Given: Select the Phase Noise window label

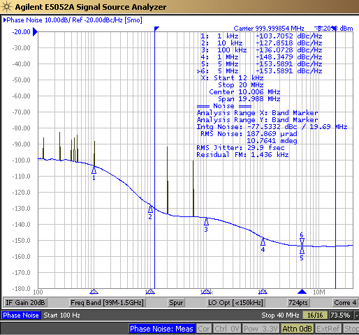Looking at the screenshot, I should tap(21, 315).
